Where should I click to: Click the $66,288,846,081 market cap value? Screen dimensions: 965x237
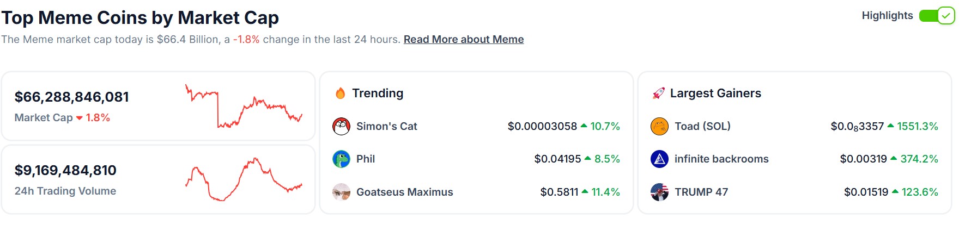[x=72, y=97]
